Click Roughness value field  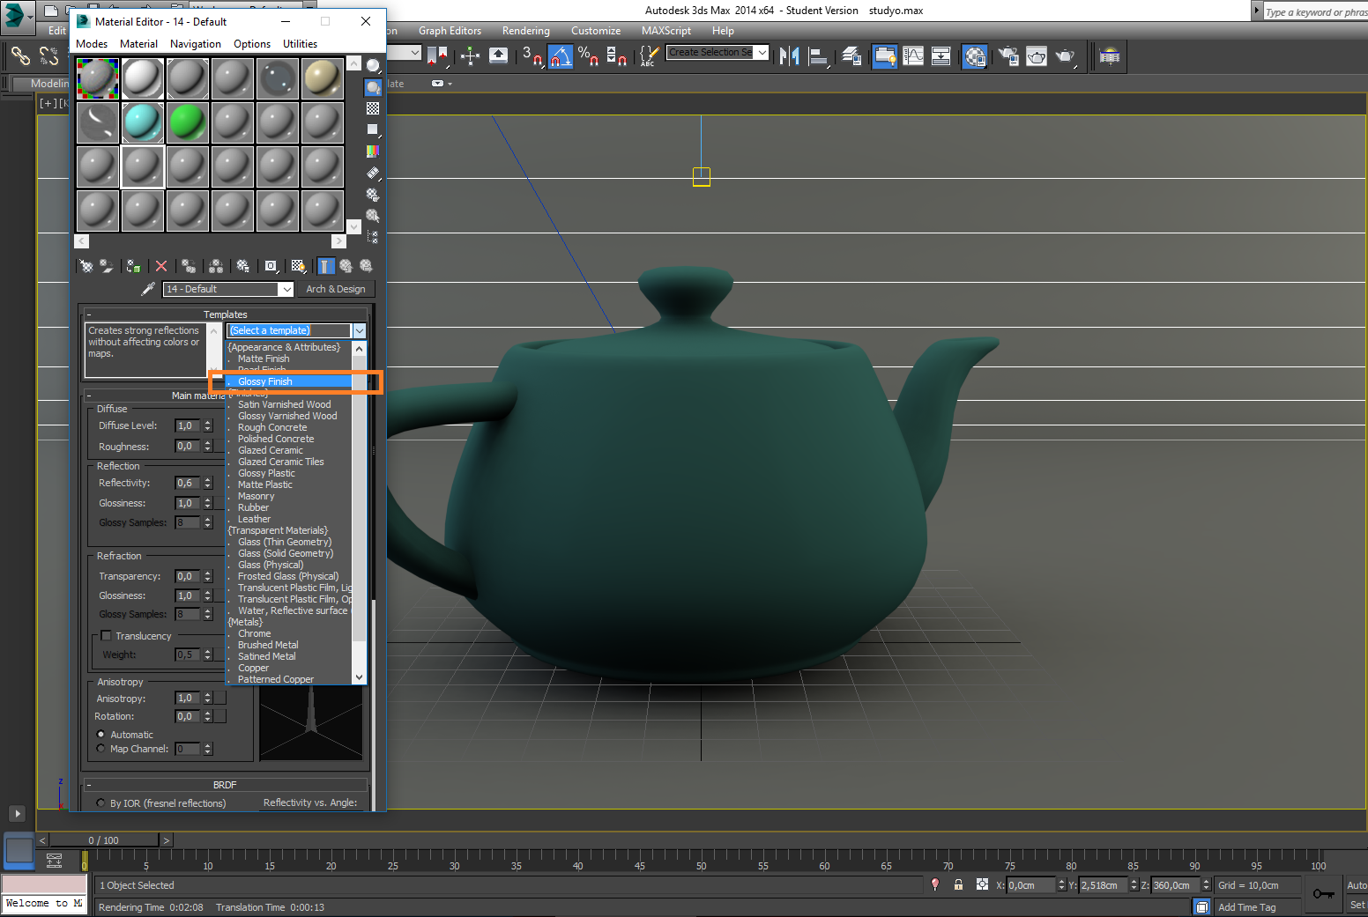[x=188, y=447]
